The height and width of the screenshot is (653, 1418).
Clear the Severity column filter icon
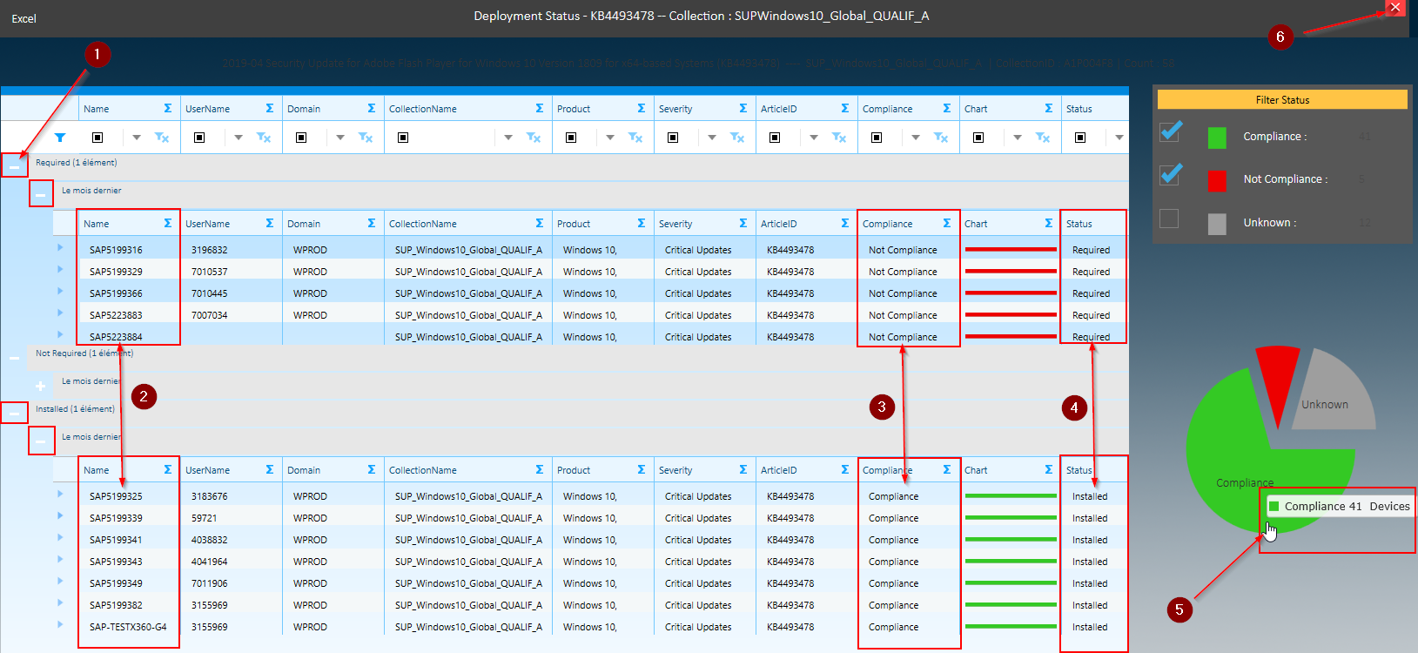pos(737,138)
